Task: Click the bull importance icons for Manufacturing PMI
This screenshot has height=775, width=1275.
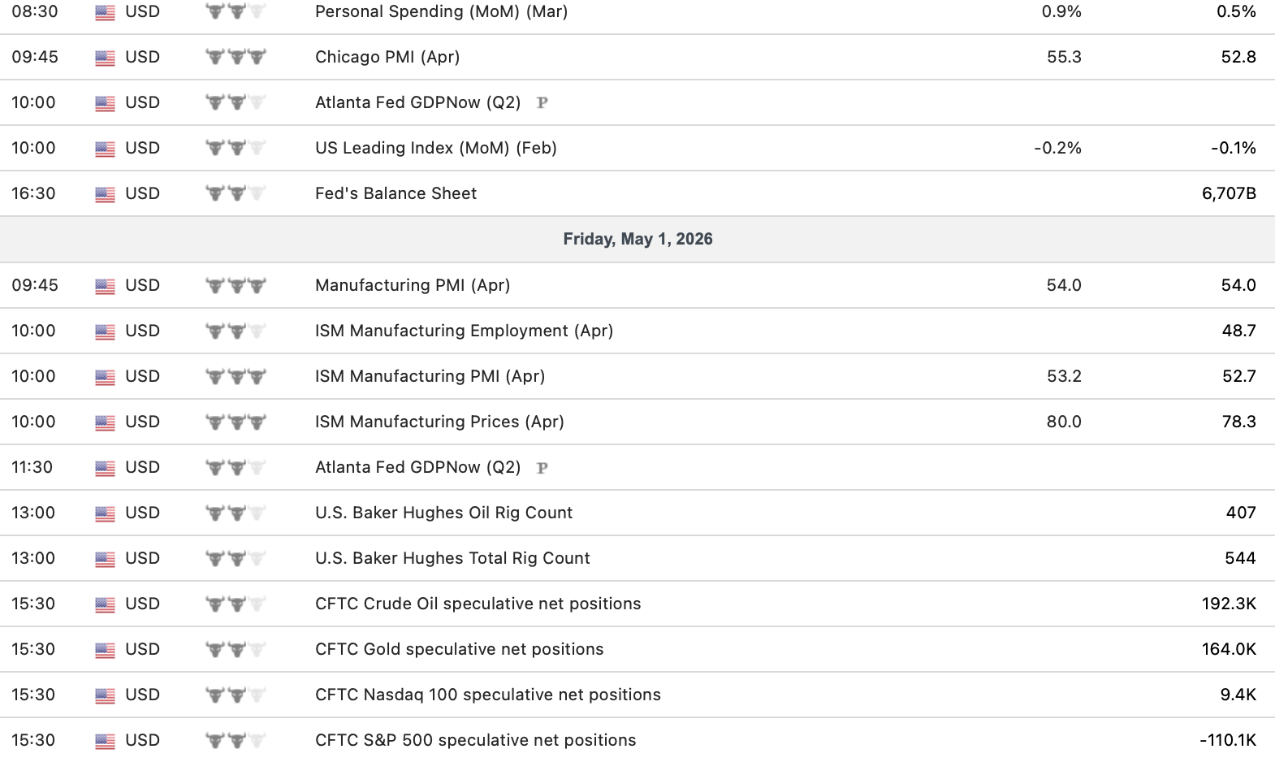Action: tap(236, 285)
